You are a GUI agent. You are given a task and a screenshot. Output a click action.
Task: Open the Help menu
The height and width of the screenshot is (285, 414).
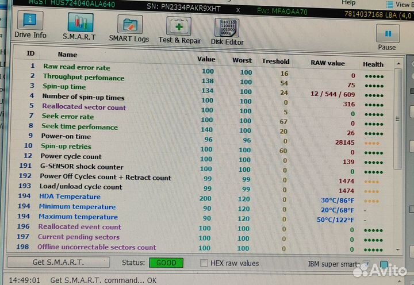pos(348,3)
